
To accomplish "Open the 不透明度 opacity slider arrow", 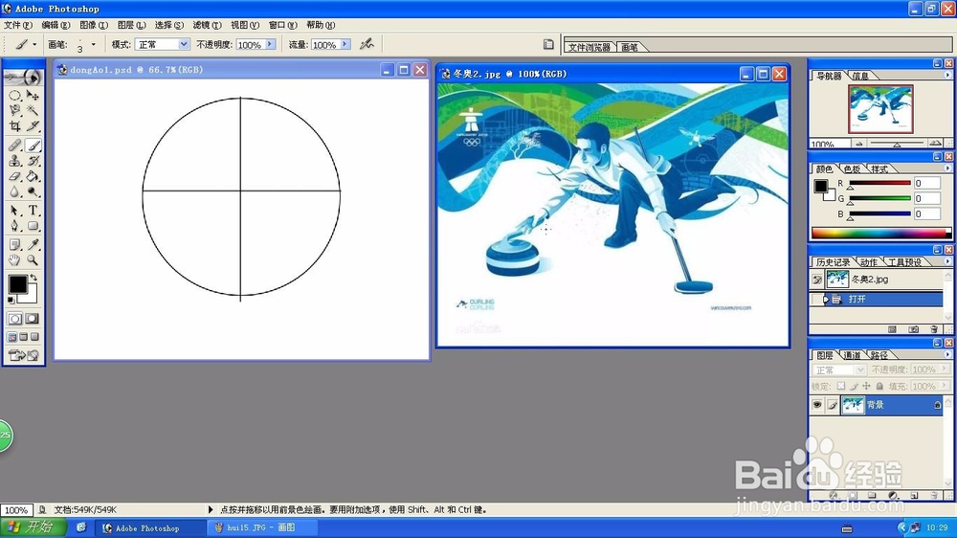I will pos(270,44).
